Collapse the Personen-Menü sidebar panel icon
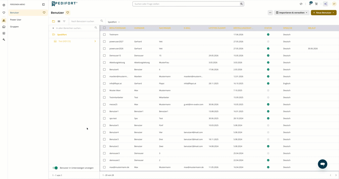 pos(43,4)
